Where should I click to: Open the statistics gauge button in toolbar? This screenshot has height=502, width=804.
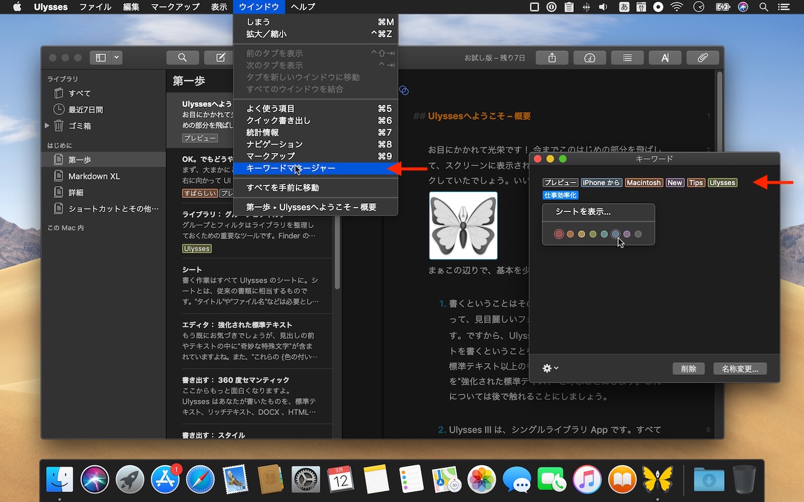tap(589, 58)
